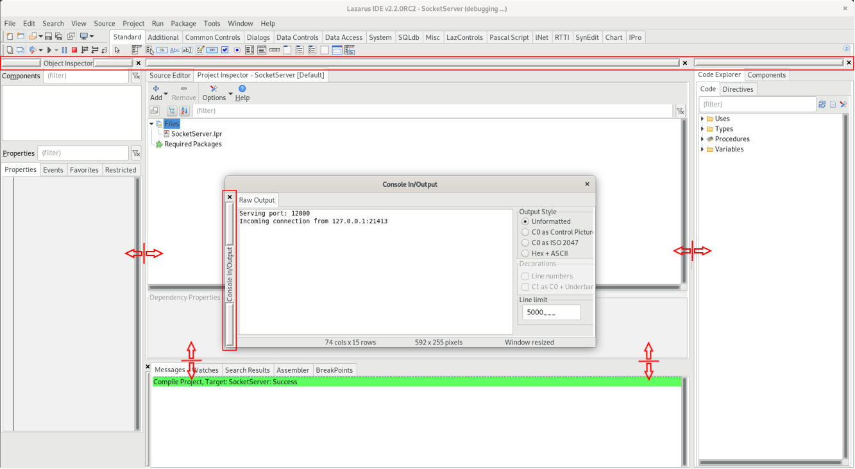Open the Options dropdown arrow in Project Inspector

pos(230,94)
